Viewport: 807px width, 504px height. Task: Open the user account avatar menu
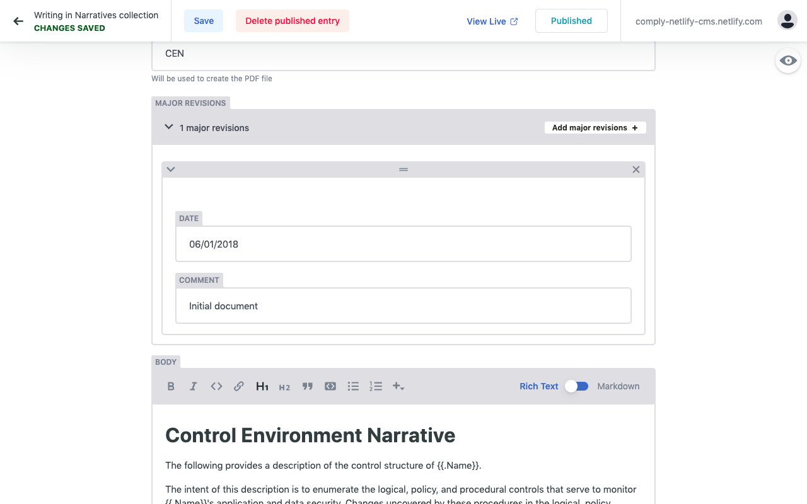(x=787, y=21)
